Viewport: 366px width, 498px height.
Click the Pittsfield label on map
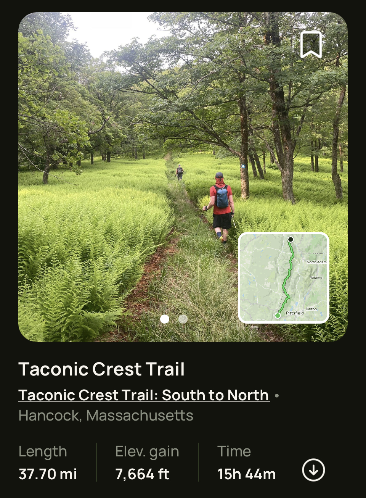[295, 313]
